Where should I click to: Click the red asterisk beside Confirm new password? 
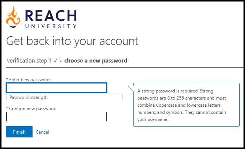click(x=7, y=108)
